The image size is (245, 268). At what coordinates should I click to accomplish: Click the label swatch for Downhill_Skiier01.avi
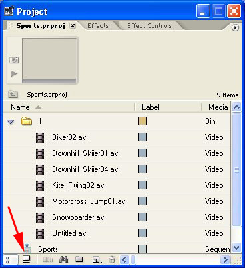(x=142, y=153)
